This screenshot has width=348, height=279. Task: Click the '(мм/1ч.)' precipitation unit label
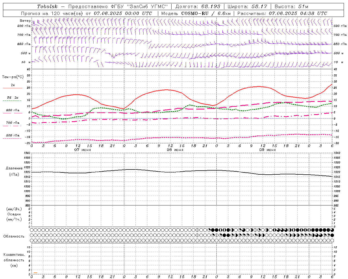[x=14, y=219]
